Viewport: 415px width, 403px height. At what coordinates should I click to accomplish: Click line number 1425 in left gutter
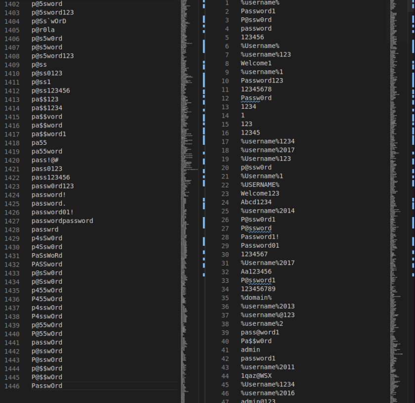pos(12,204)
